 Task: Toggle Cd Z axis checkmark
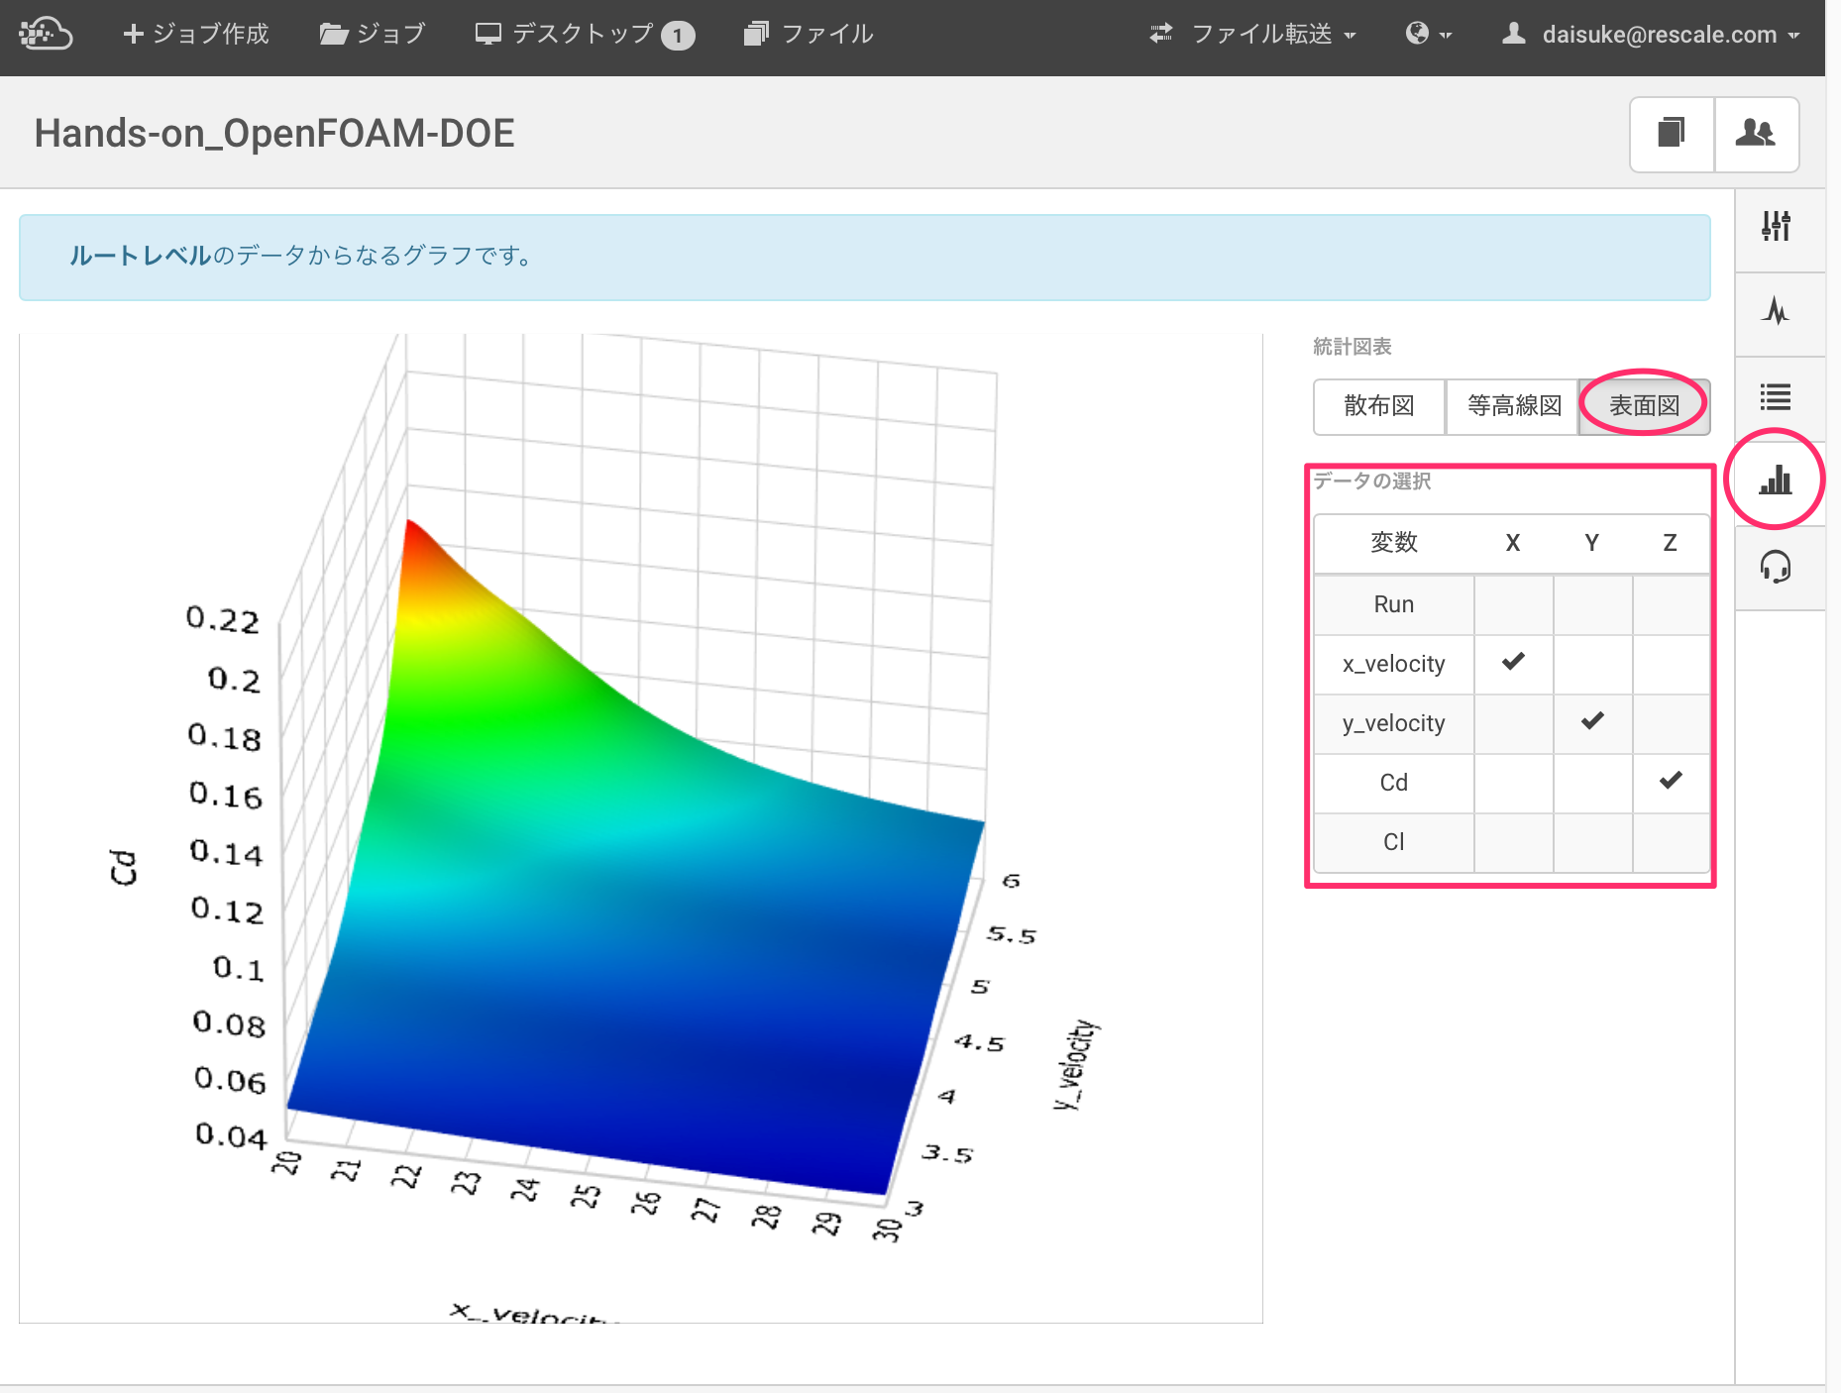pyautogui.click(x=1671, y=783)
